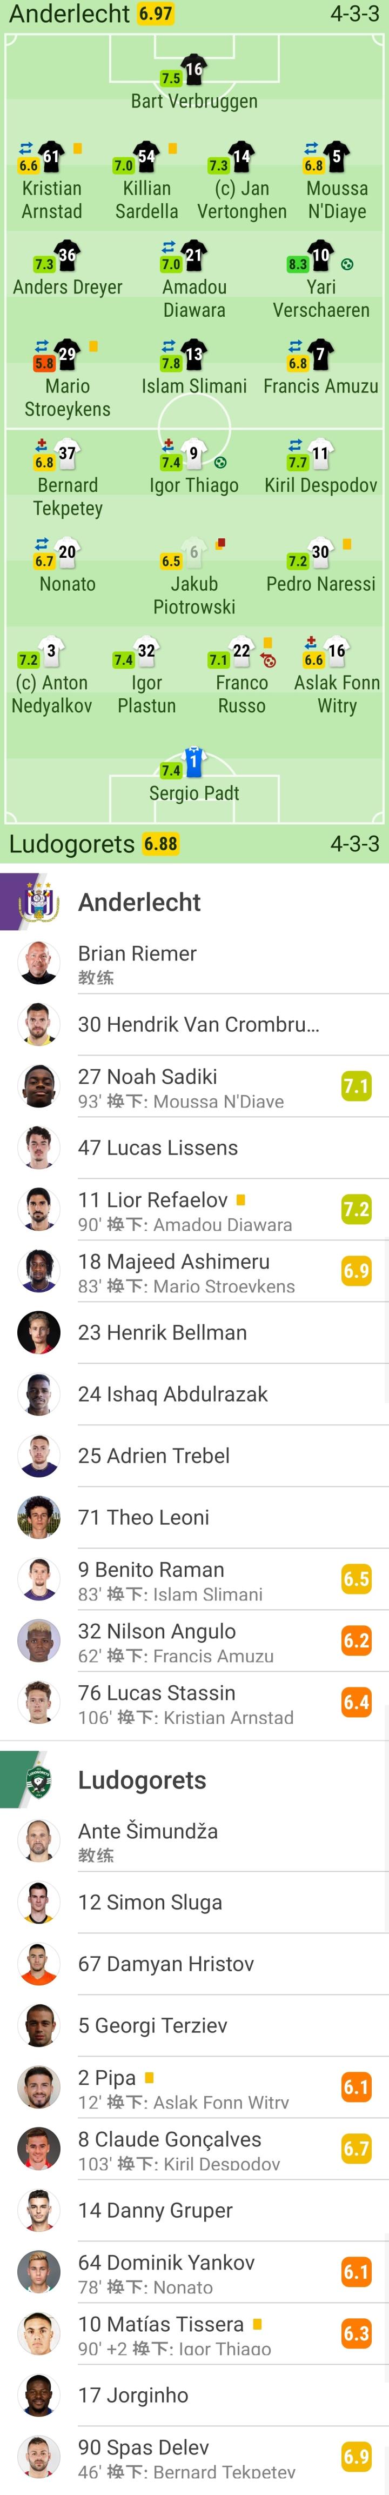Open the Ludogorets club crest
The height and width of the screenshot is (2495, 389).
(39, 1779)
